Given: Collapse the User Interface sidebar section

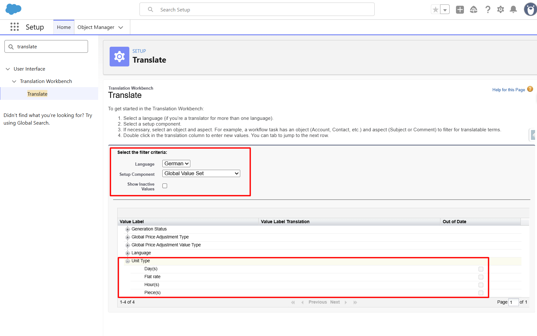Looking at the screenshot, I should [8, 69].
